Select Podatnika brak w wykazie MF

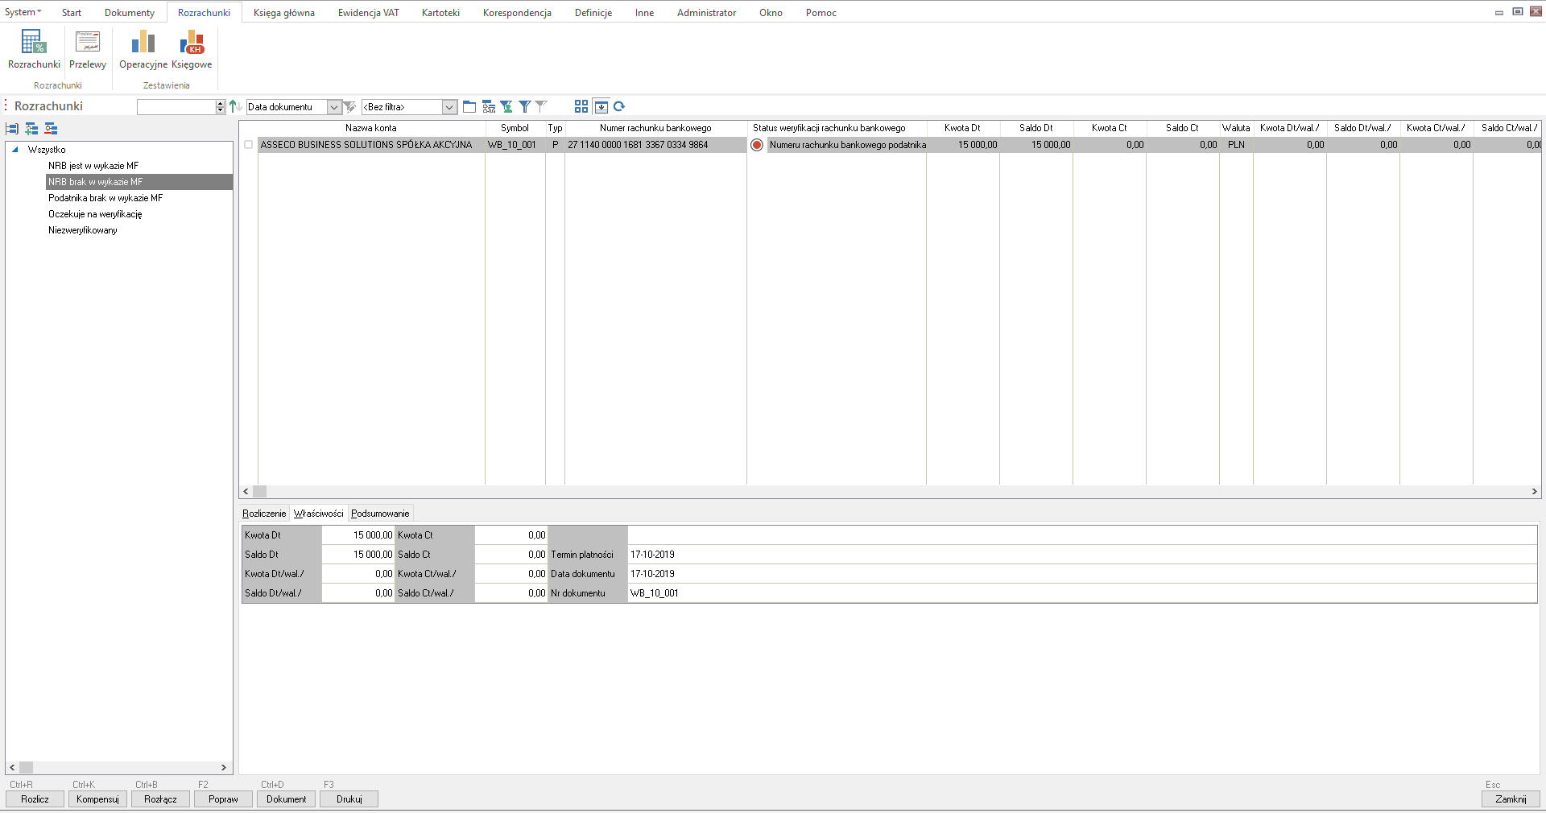105,198
